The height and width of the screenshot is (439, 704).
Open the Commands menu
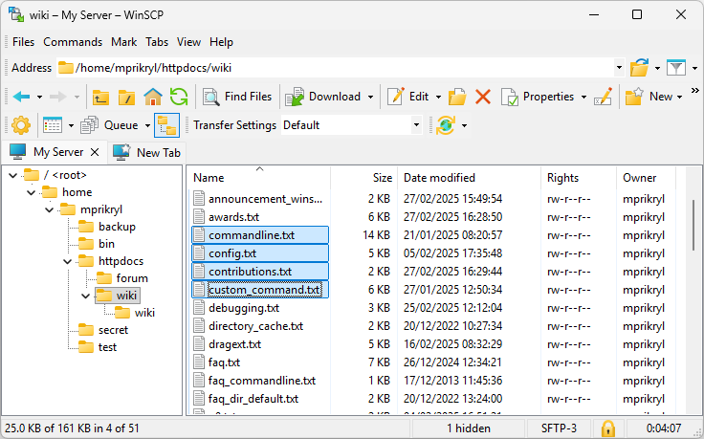pyautogui.click(x=73, y=42)
